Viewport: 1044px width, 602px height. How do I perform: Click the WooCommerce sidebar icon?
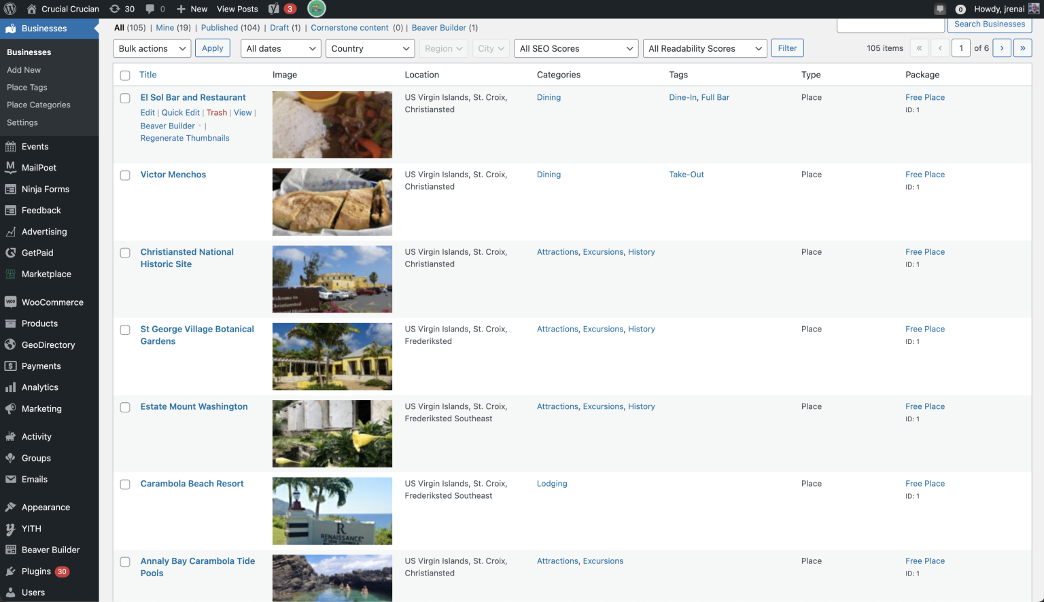[10, 302]
